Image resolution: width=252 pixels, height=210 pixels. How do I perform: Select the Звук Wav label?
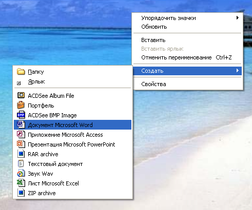[x=41, y=174]
